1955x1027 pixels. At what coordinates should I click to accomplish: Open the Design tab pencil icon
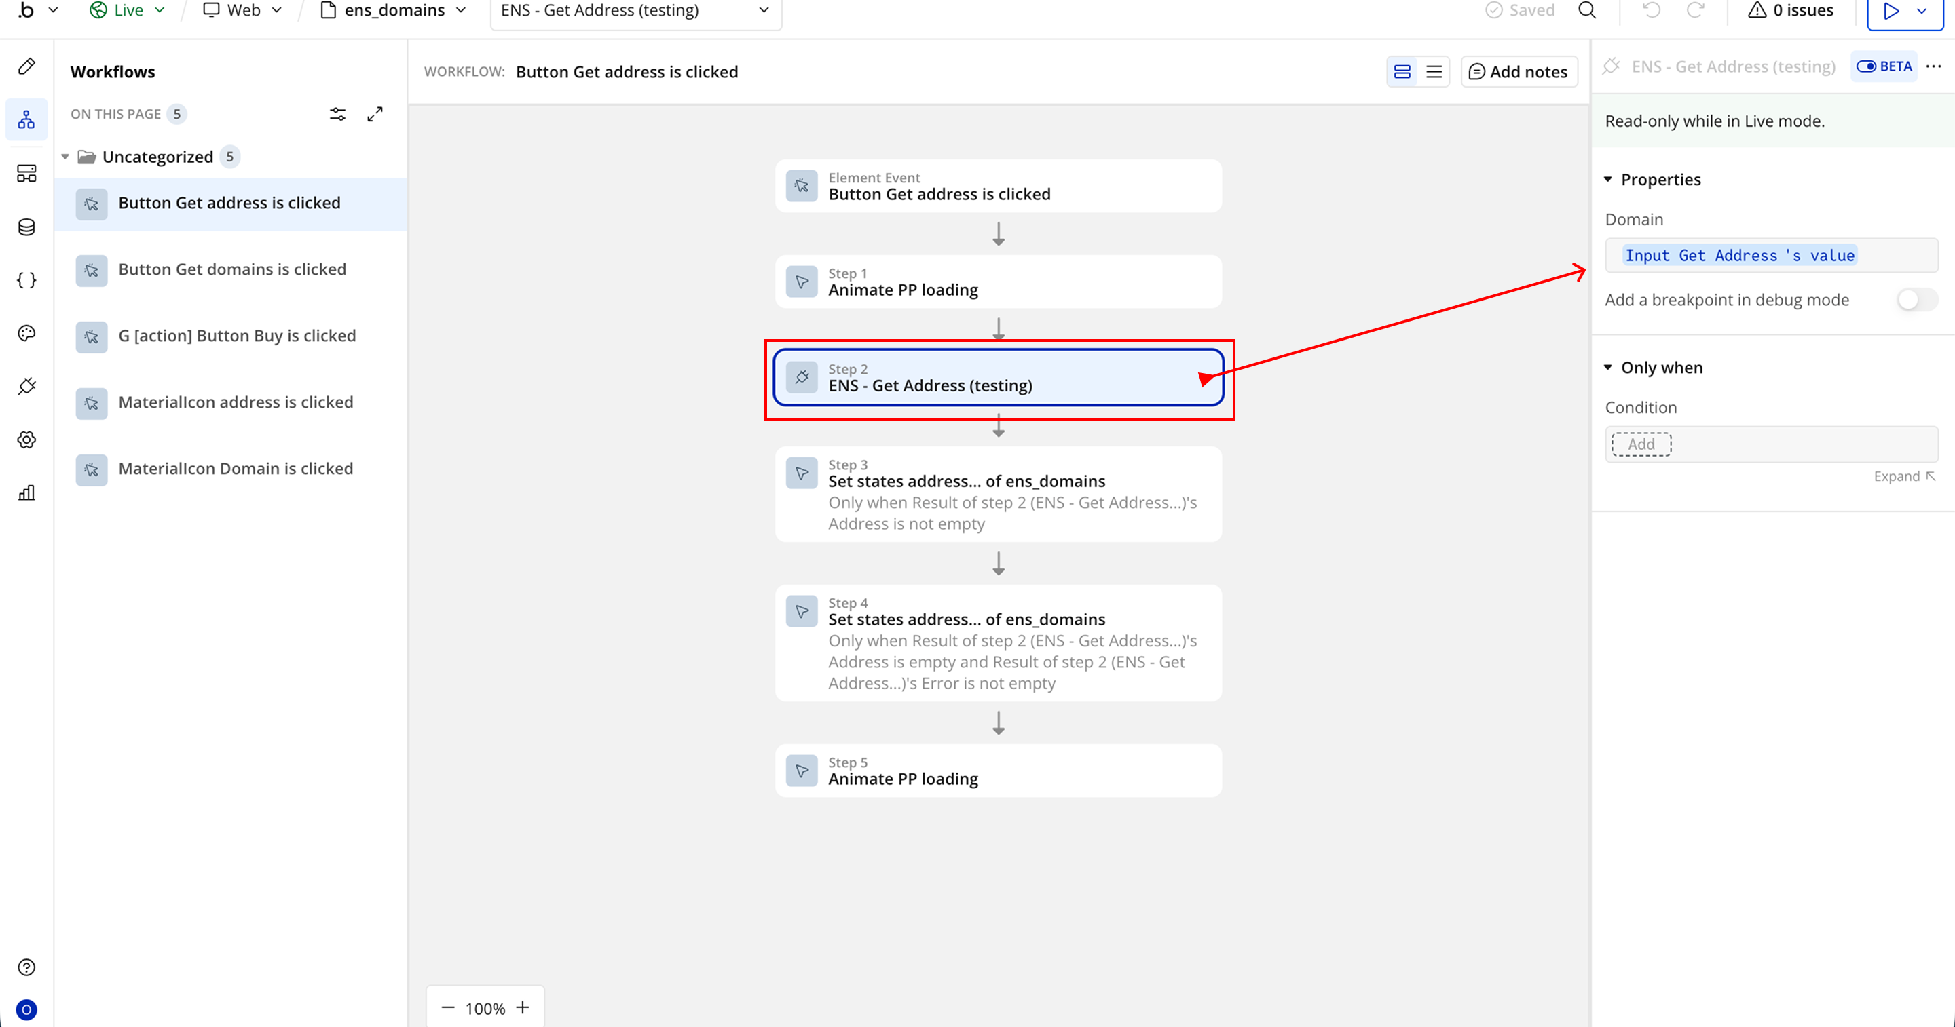26,66
